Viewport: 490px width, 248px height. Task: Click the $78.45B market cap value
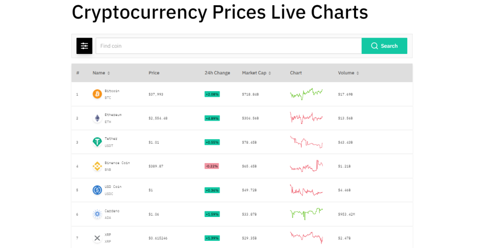(249, 142)
